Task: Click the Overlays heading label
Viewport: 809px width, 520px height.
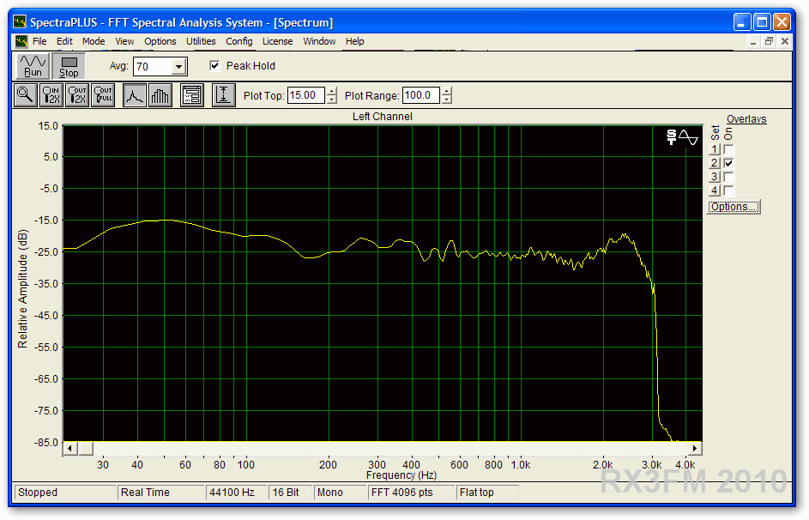Action: click(746, 119)
